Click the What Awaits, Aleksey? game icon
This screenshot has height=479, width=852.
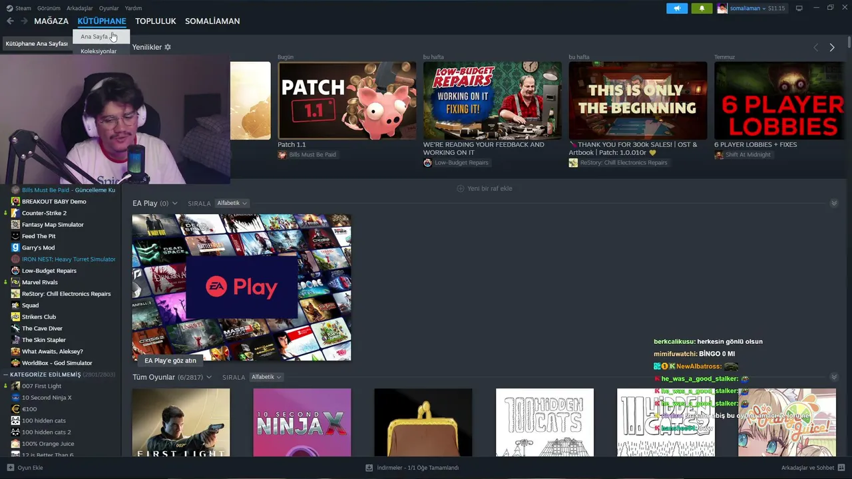(x=15, y=351)
